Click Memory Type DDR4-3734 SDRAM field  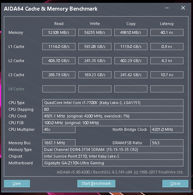tap(113, 150)
